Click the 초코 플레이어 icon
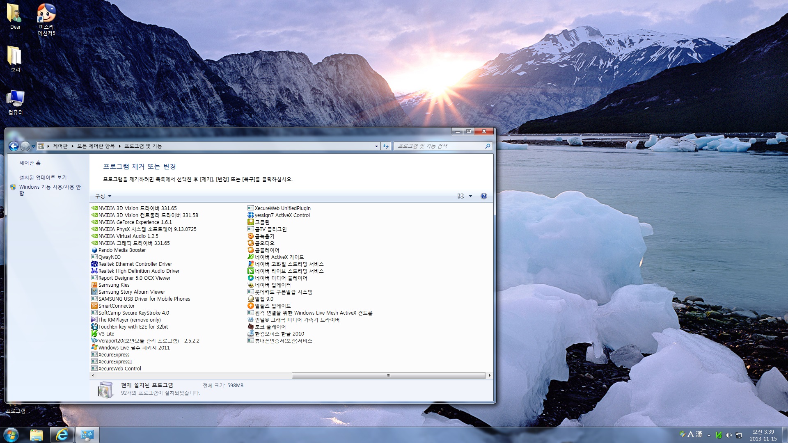 pos(251,327)
